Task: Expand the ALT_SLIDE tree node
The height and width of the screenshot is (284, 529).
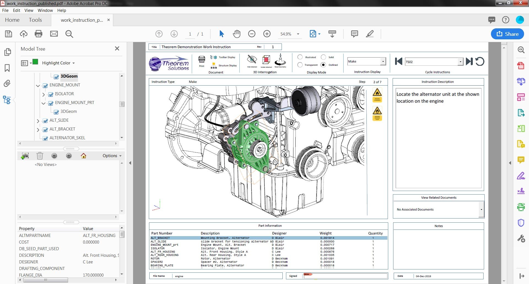Action: (38, 121)
